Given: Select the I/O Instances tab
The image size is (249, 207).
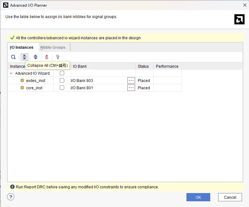Looking at the screenshot, I should coord(22,47).
